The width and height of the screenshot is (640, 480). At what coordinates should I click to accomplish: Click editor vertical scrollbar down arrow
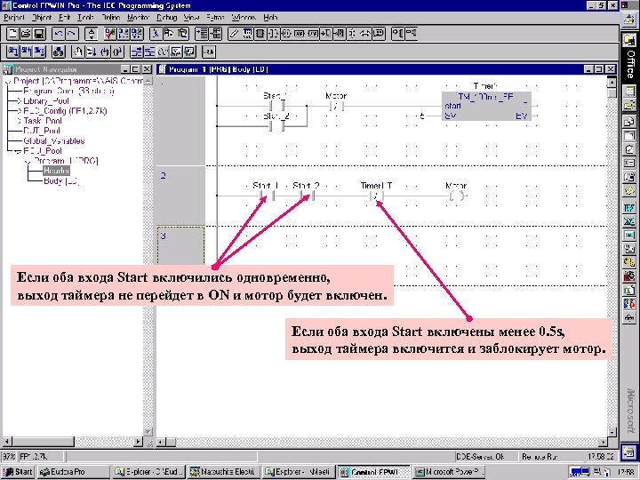point(612,432)
